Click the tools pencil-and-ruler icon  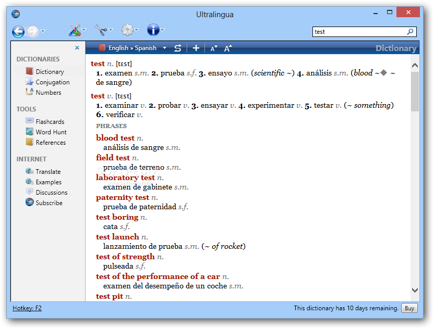point(75,30)
